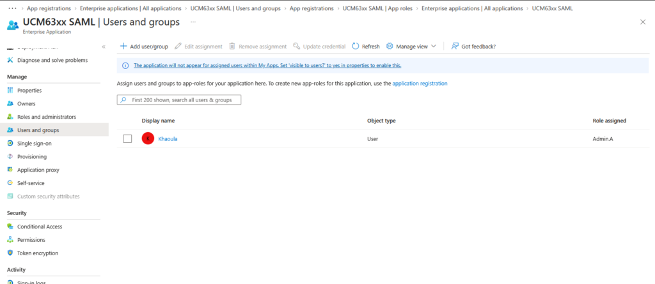Click the Conditional Access icon
655x284 pixels.
(x=10, y=227)
